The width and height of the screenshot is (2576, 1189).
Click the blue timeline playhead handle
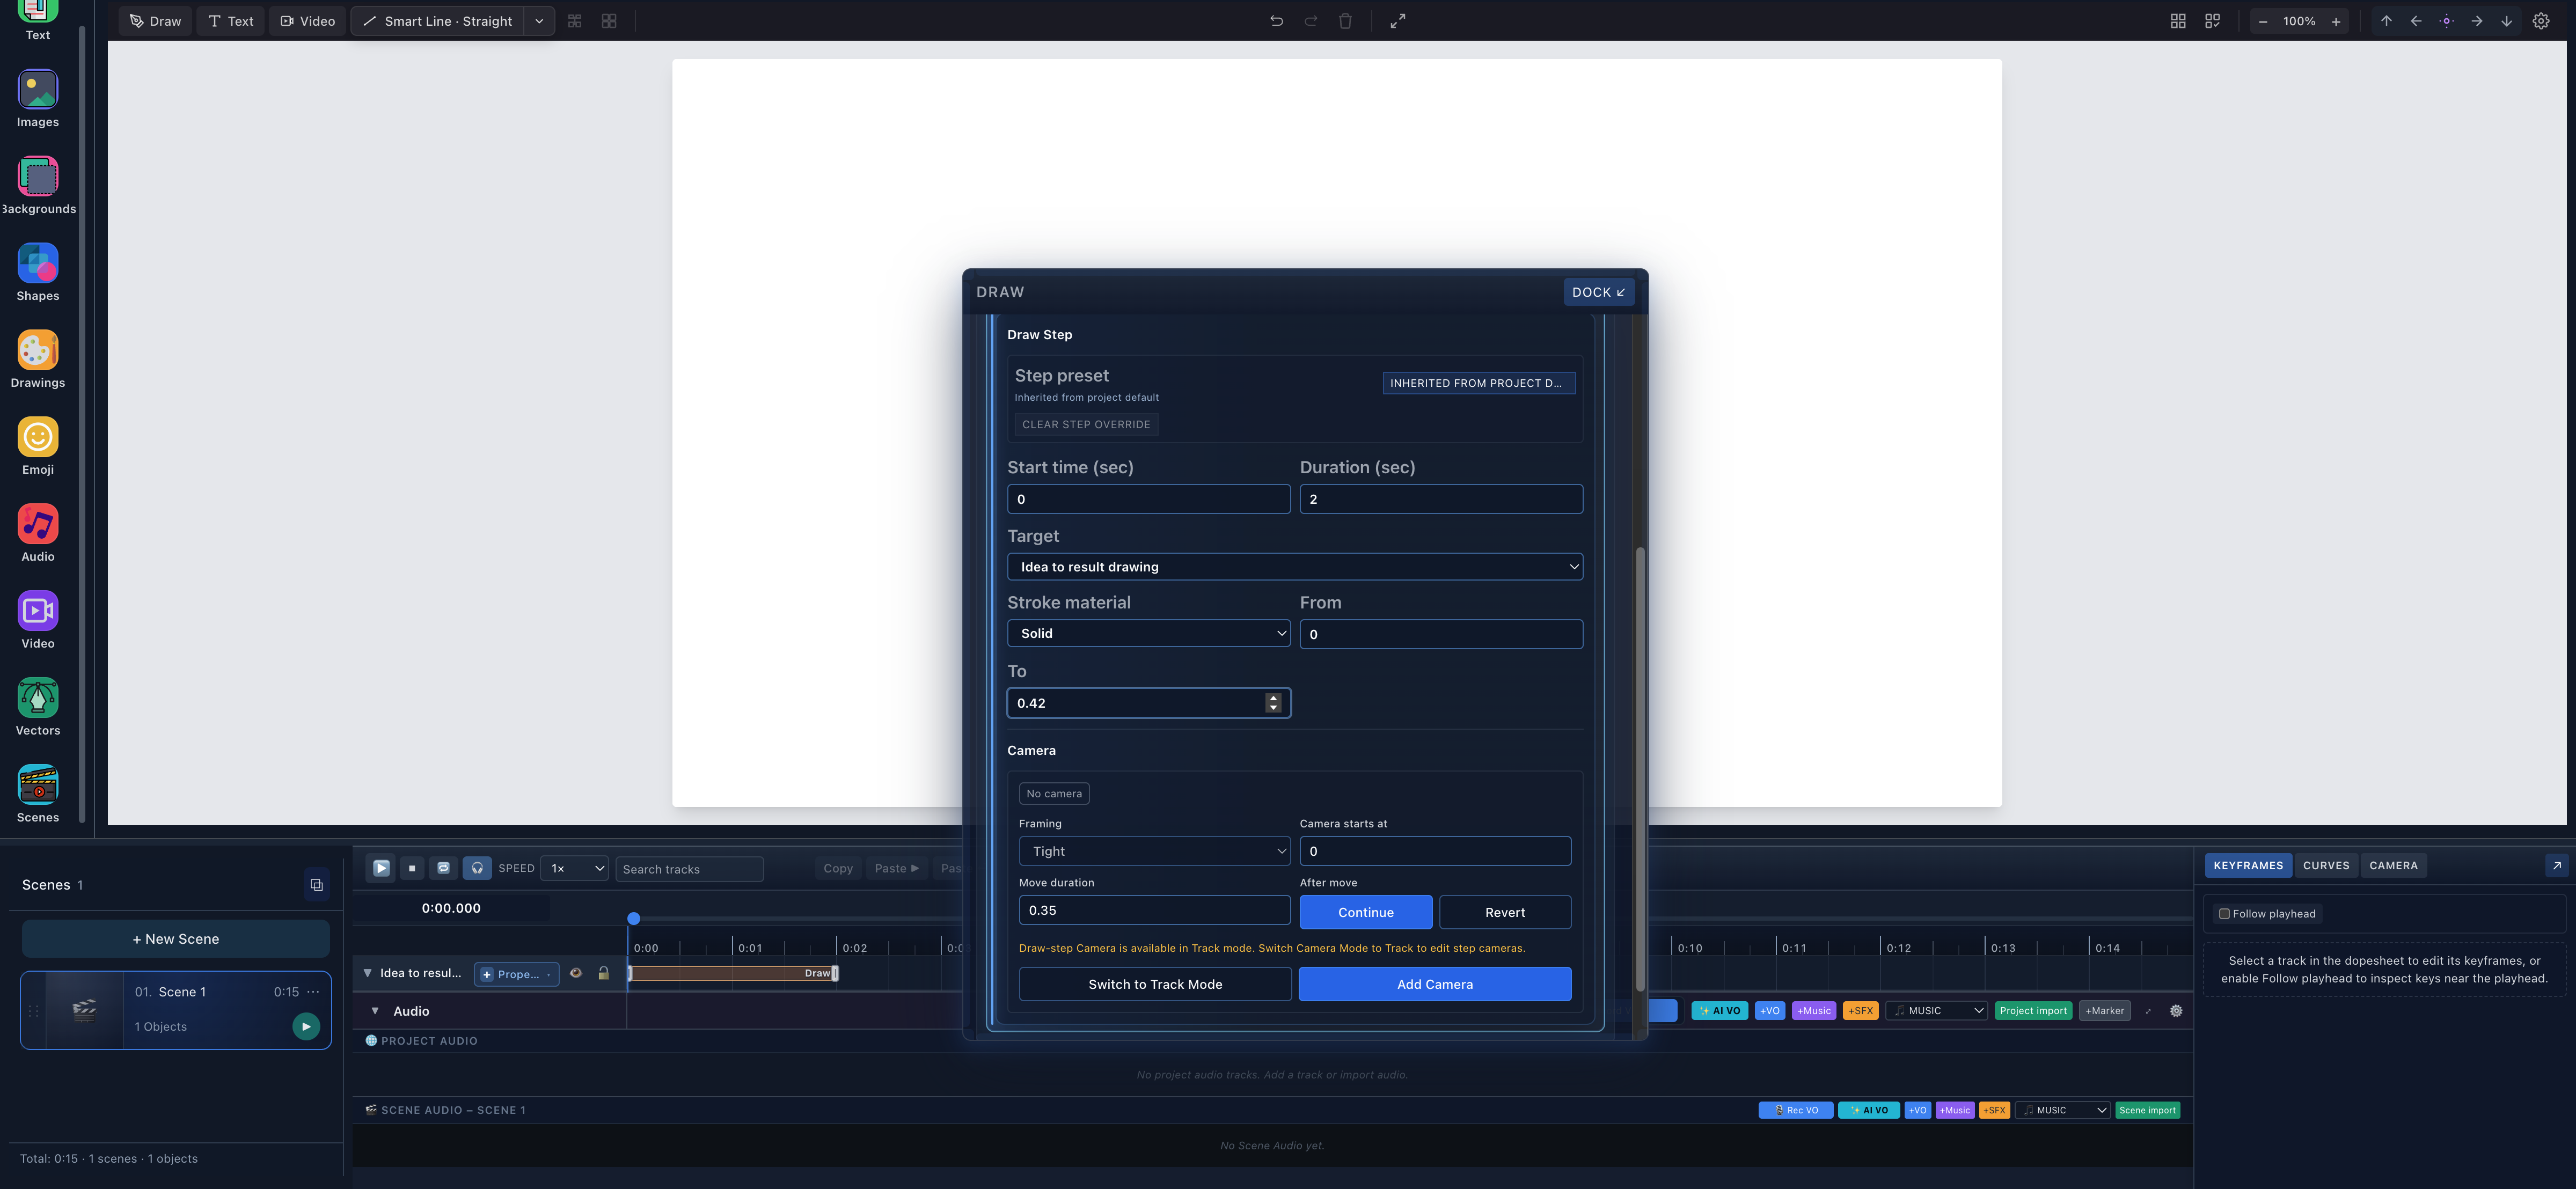634,919
